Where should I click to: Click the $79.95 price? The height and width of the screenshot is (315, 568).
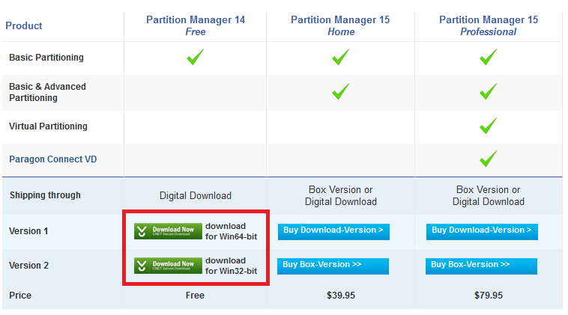pos(489,296)
